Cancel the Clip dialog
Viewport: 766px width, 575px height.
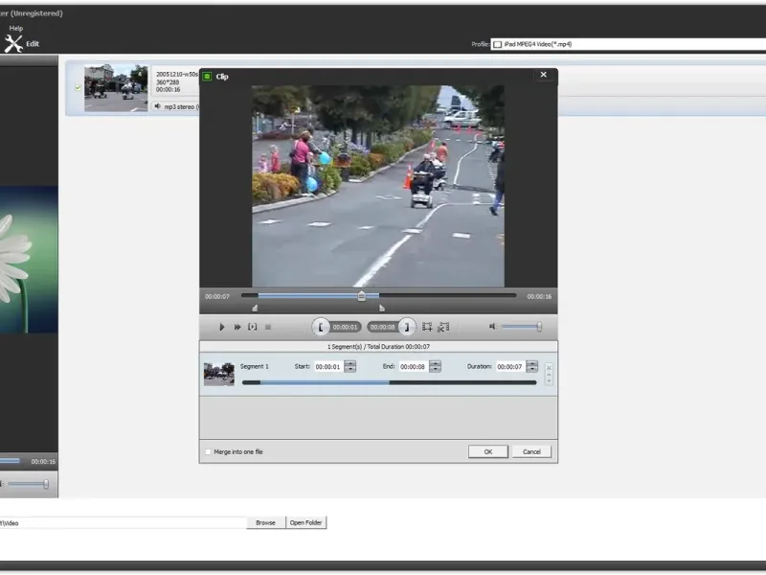coord(531,451)
